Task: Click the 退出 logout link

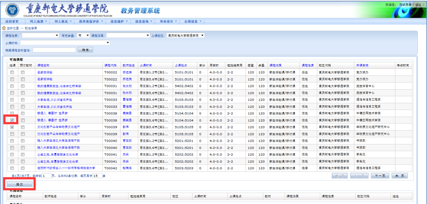Action: pyautogui.click(x=418, y=5)
